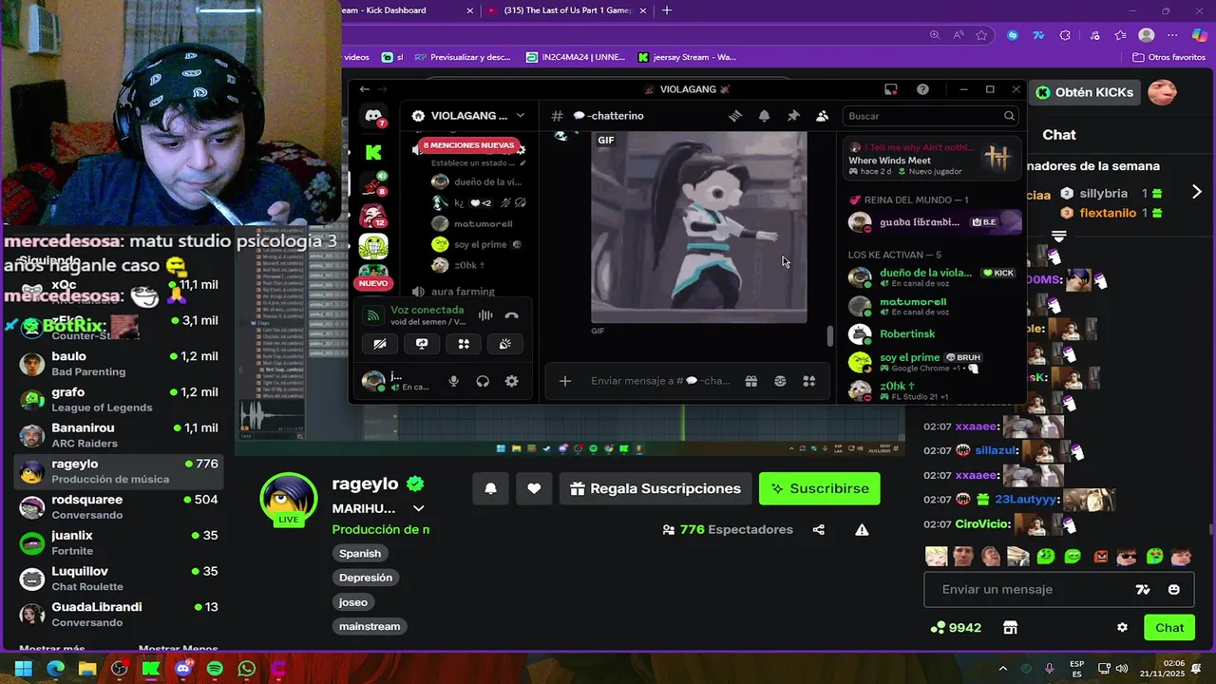Toggle Discord microphone mute
1216x684 pixels.
[454, 381]
